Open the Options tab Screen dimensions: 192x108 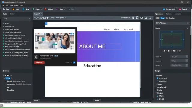(169, 14)
